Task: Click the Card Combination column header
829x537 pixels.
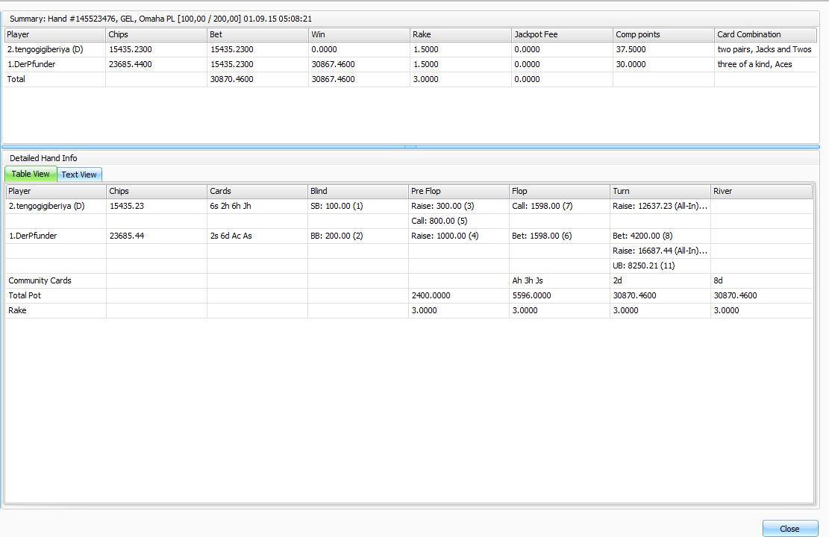Action: click(765, 34)
